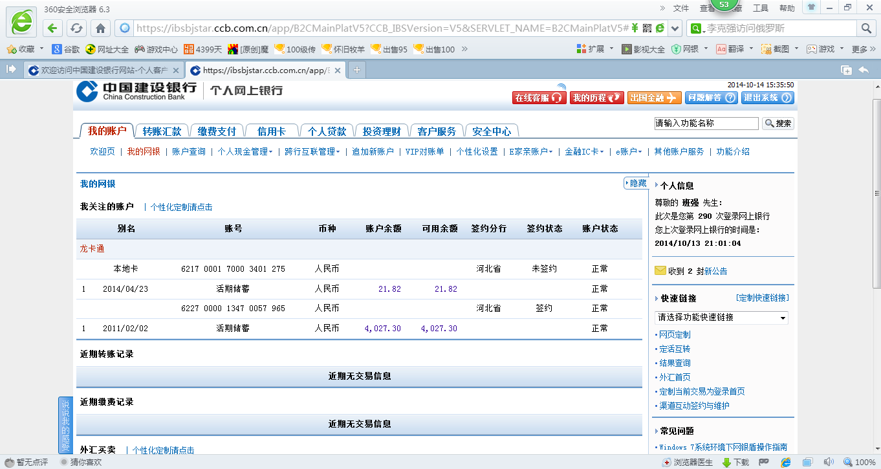
Task: Open the 下载 download manager icon
Action: pos(735,462)
